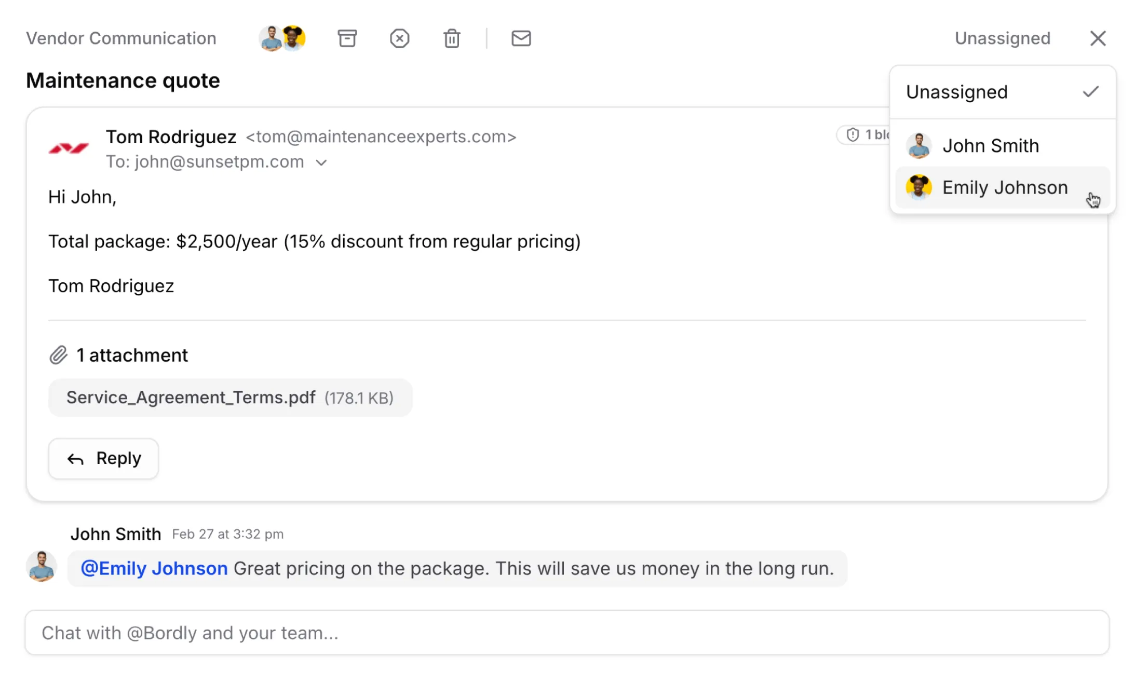Image resolution: width=1135 pixels, height=683 pixels.
Task: Click John Smith's avatar beside the comment
Action: pos(42,566)
